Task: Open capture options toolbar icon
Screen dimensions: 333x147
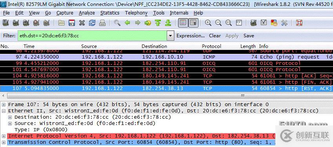Action: 16,23
